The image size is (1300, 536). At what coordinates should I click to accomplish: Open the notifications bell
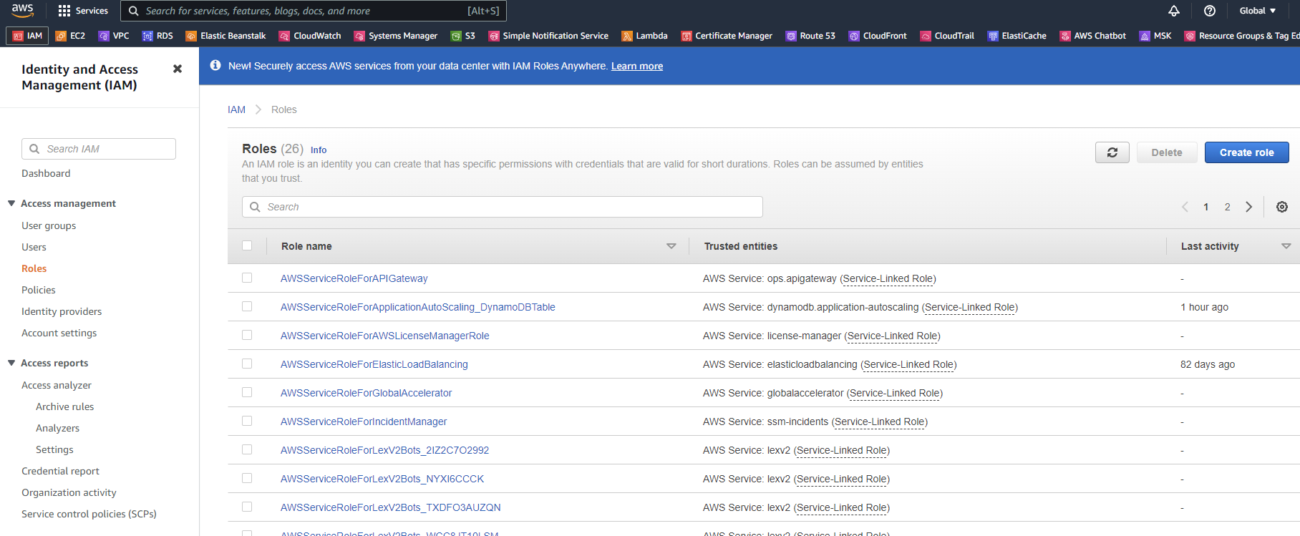pos(1174,11)
